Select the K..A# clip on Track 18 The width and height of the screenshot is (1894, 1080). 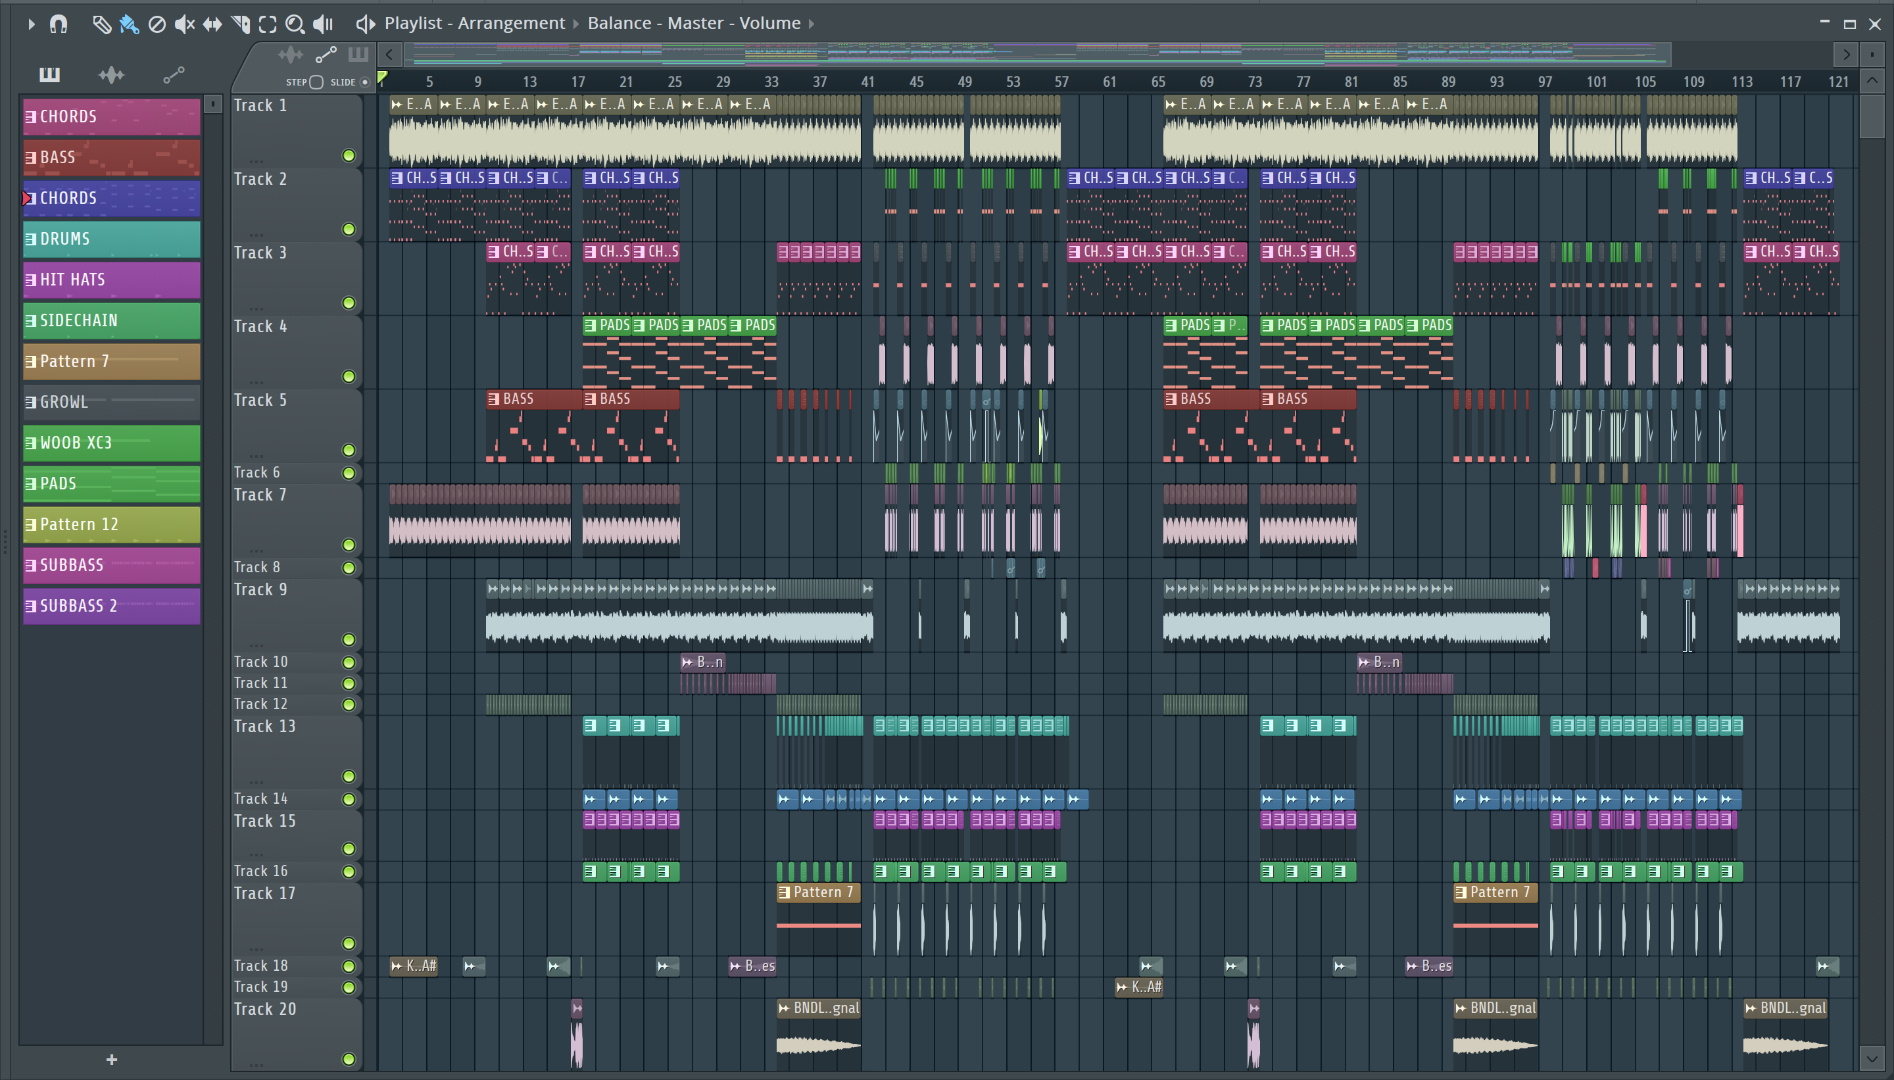coord(414,966)
